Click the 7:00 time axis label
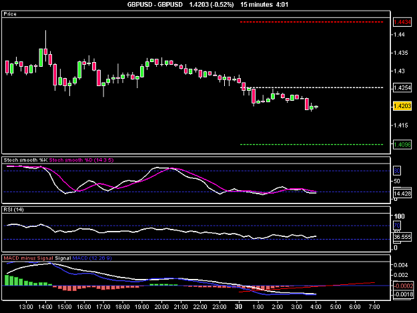Image resolution: width=417 pixels, height=313 pixels. (374, 307)
